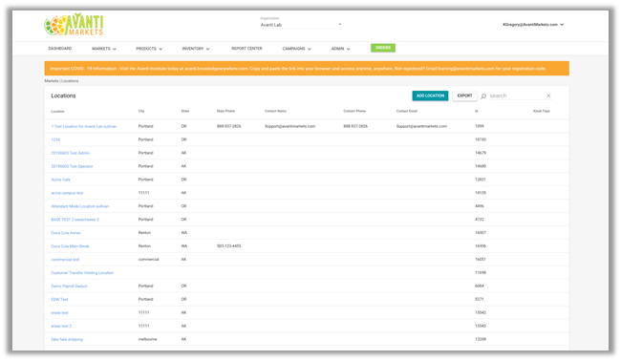Open the 1234 location link
The image size is (621, 361).
tap(55, 139)
